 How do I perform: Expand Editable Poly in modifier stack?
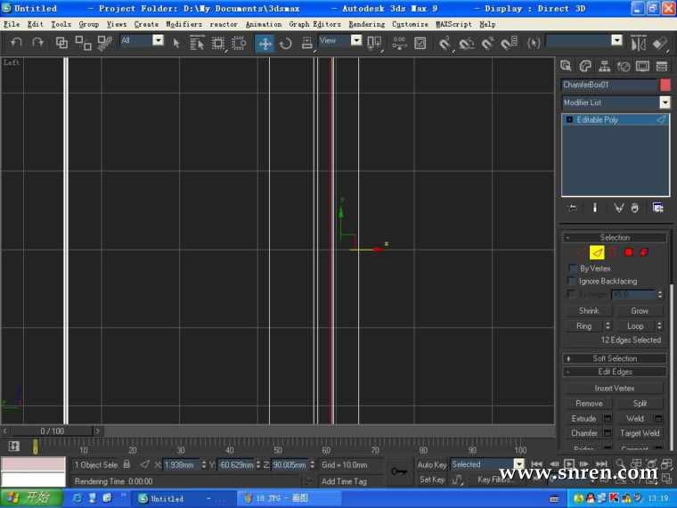pos(569,119)
